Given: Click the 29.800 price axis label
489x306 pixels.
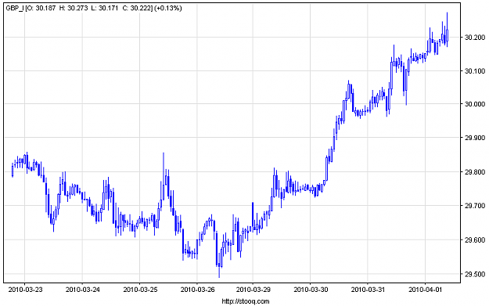Looking at the screenshot, I should coord(475,172).
